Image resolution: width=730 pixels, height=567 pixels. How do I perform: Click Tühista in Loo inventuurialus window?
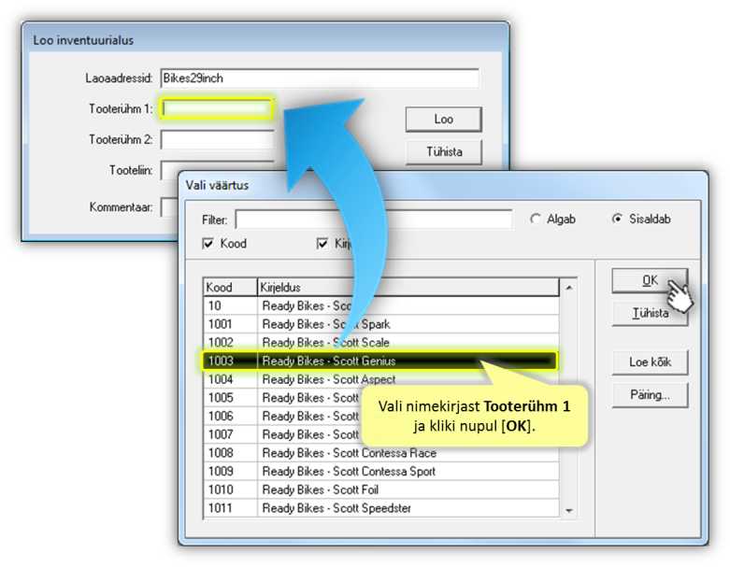(x=444, y=152)
